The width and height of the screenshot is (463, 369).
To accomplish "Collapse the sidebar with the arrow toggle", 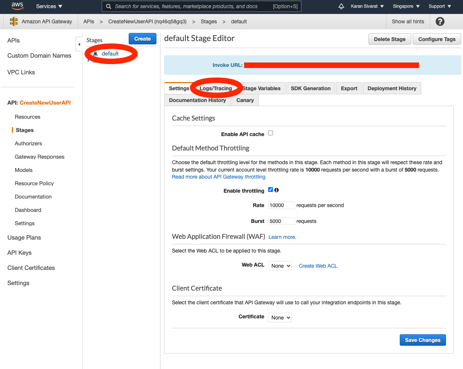I will (x=79, y=44).
